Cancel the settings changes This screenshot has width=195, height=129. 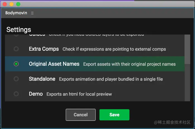pos(81,115)
